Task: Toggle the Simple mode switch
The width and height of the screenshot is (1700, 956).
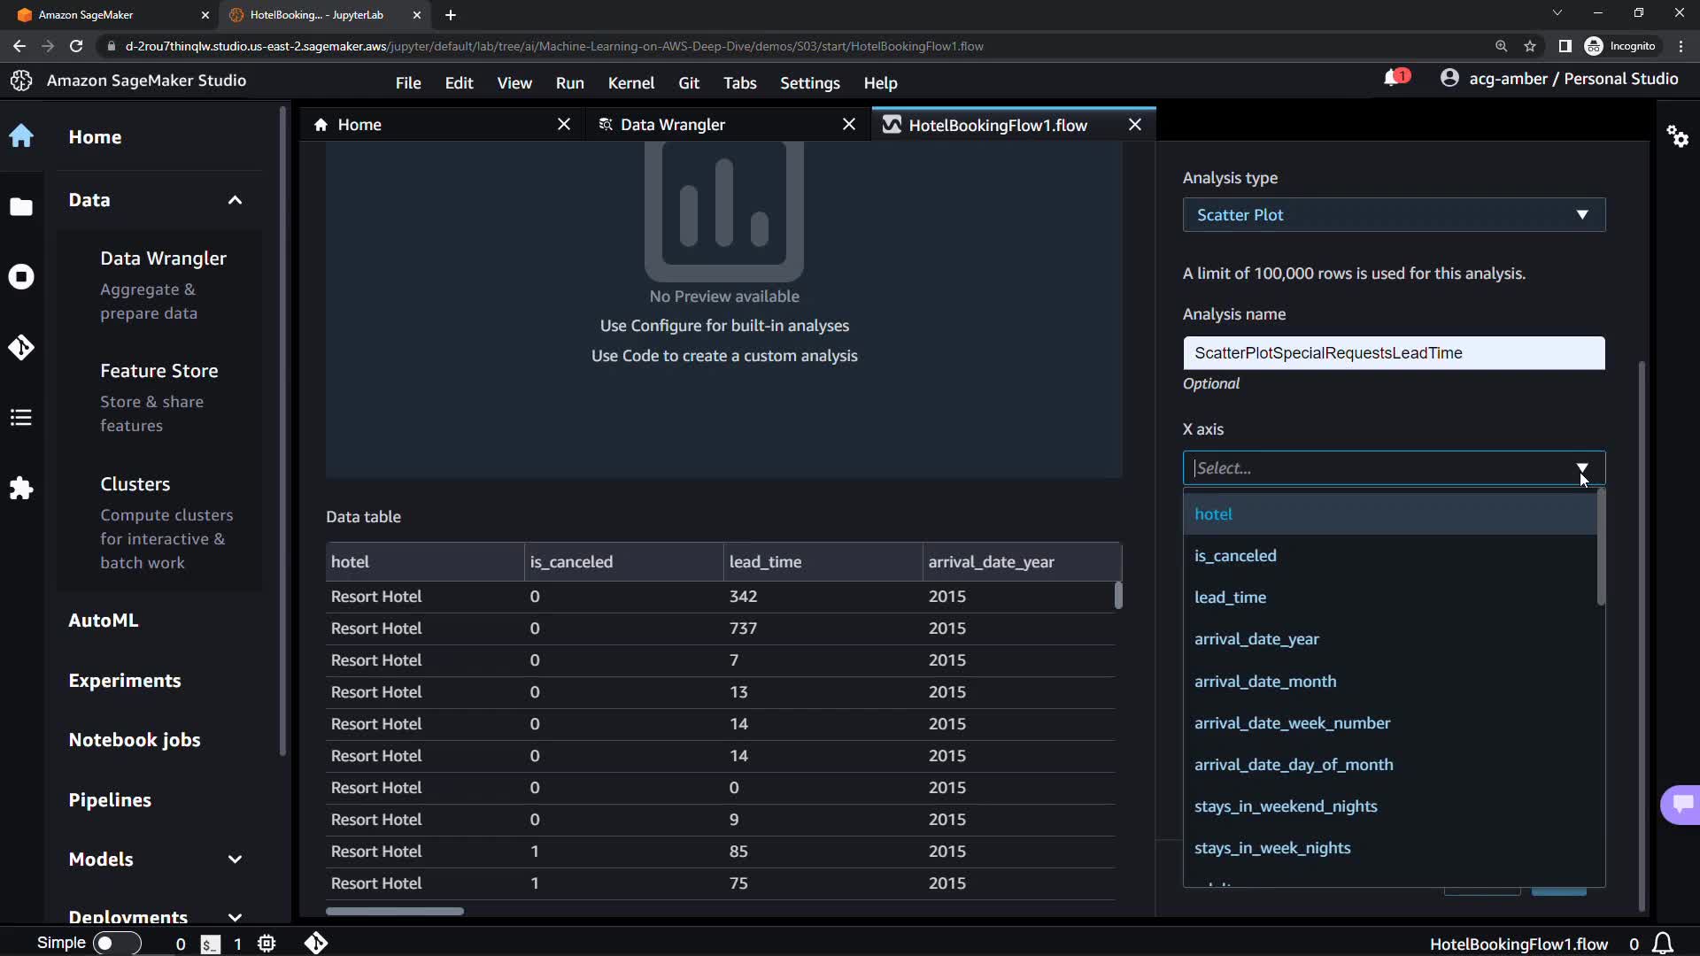Action: (117, 943)
